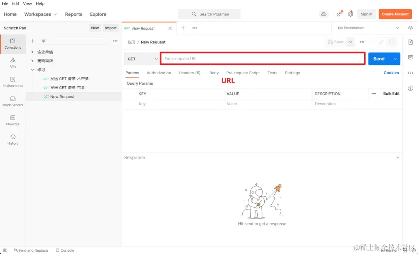Open request more options next to Save
Screen dimensions: 418x254
[x=362, y=42]
